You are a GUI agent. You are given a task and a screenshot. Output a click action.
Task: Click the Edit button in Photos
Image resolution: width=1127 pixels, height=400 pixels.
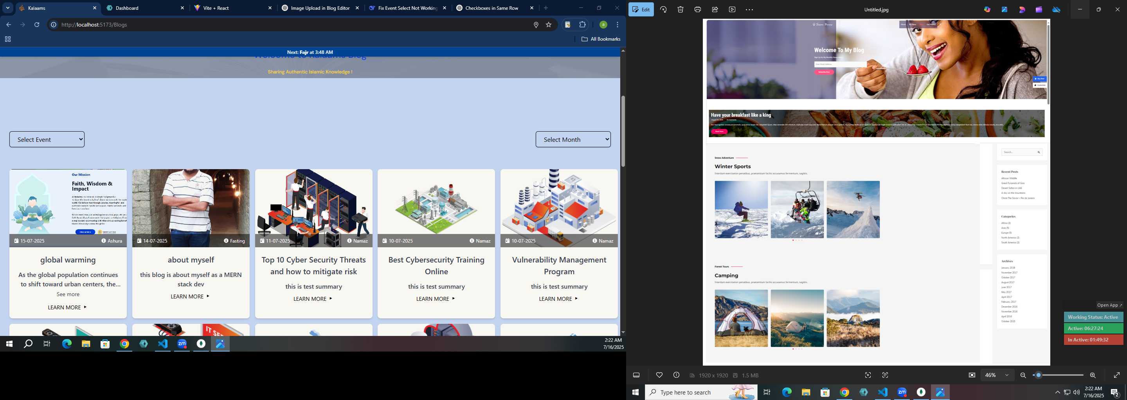pyautogui.click(x=641, y=9)
